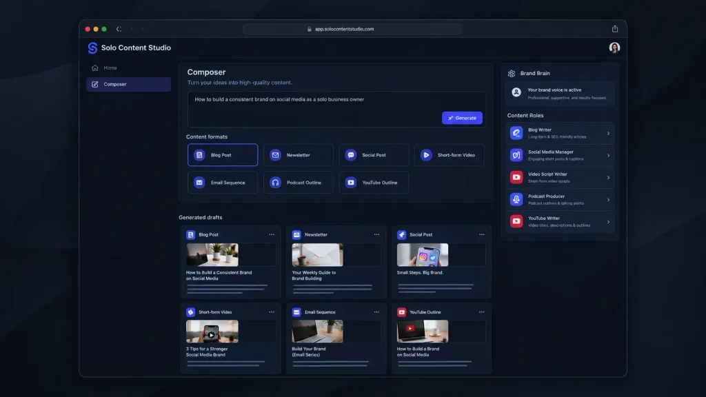Expand the Blog Writer role chevron

point(608,133)
